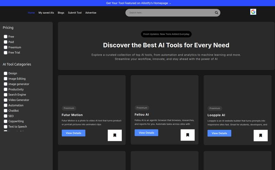
Task: Bookmark the Fellou AI tool
Action: click(188, 135)
